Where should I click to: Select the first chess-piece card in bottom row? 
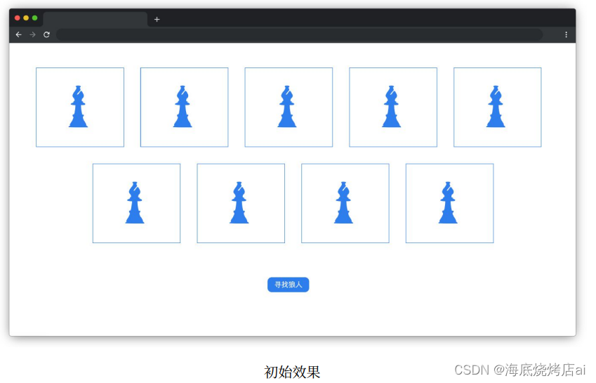136,203
